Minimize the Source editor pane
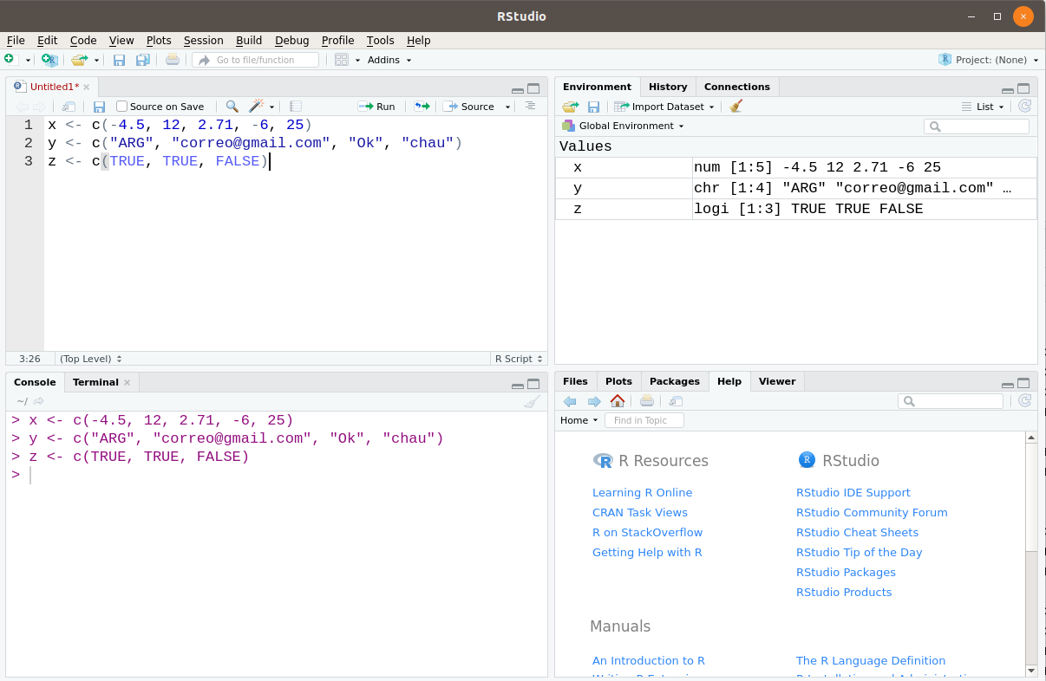The image size is (1046, 681). pyautogui.click(x=518, y=89)
